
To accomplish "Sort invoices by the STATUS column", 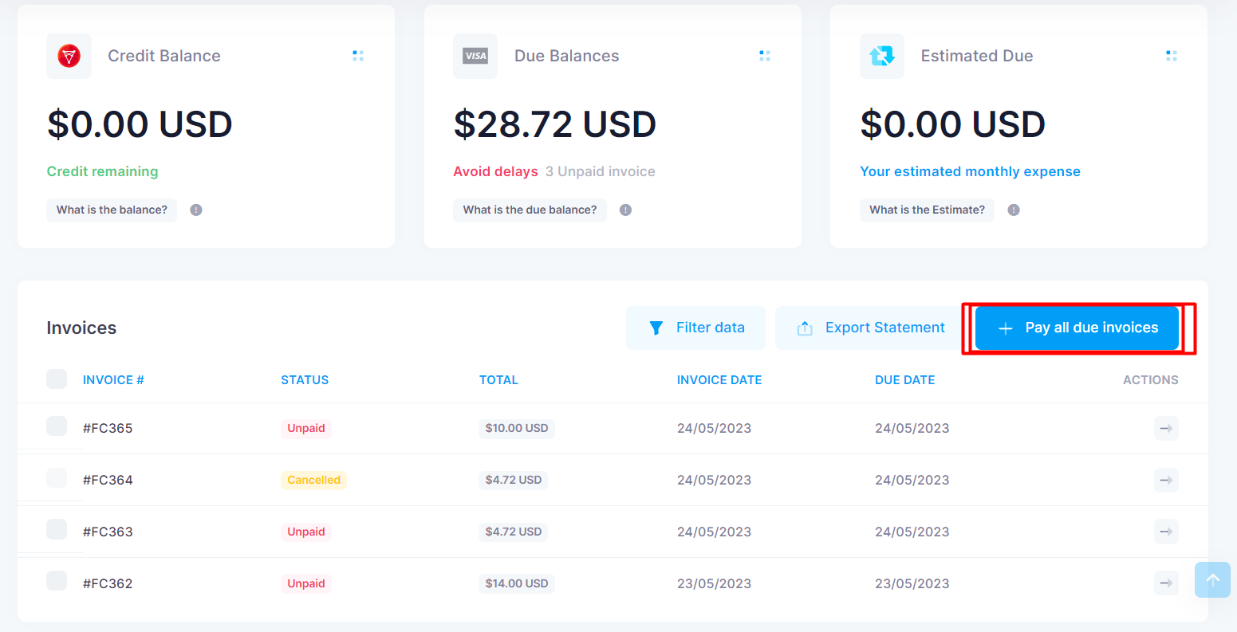I will pos(305,380).
